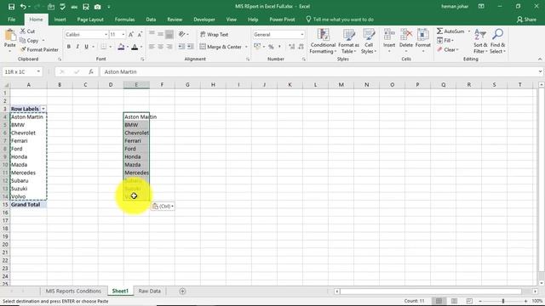Click the Tell me what you want to do box
This screenshot has width=545, height=306.
[340, 20]
